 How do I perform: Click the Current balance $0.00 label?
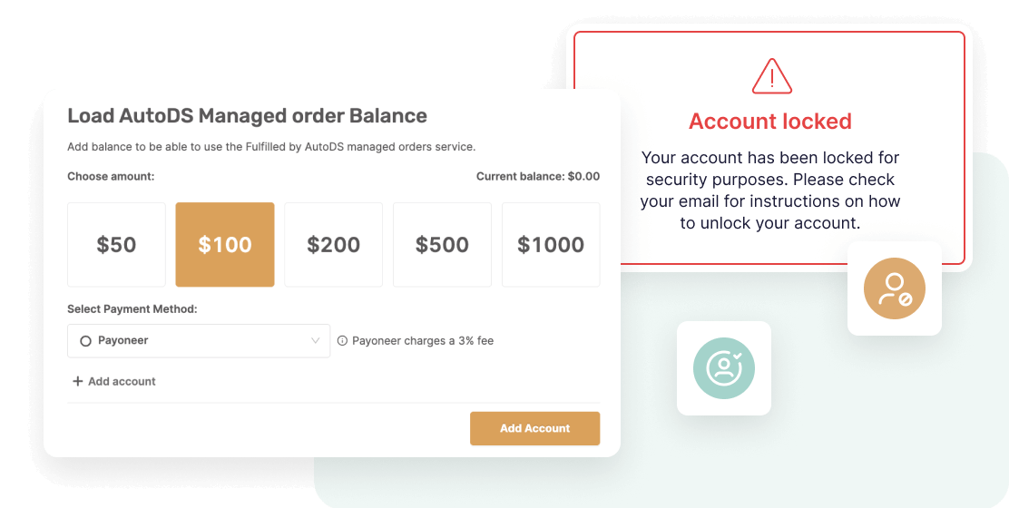point(538,176)
